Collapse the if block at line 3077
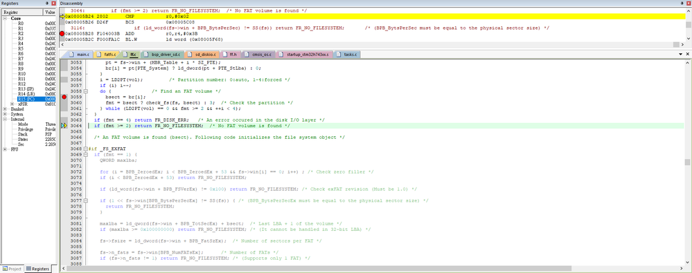The height and width of the screenshot is (273, 692). 85,200
